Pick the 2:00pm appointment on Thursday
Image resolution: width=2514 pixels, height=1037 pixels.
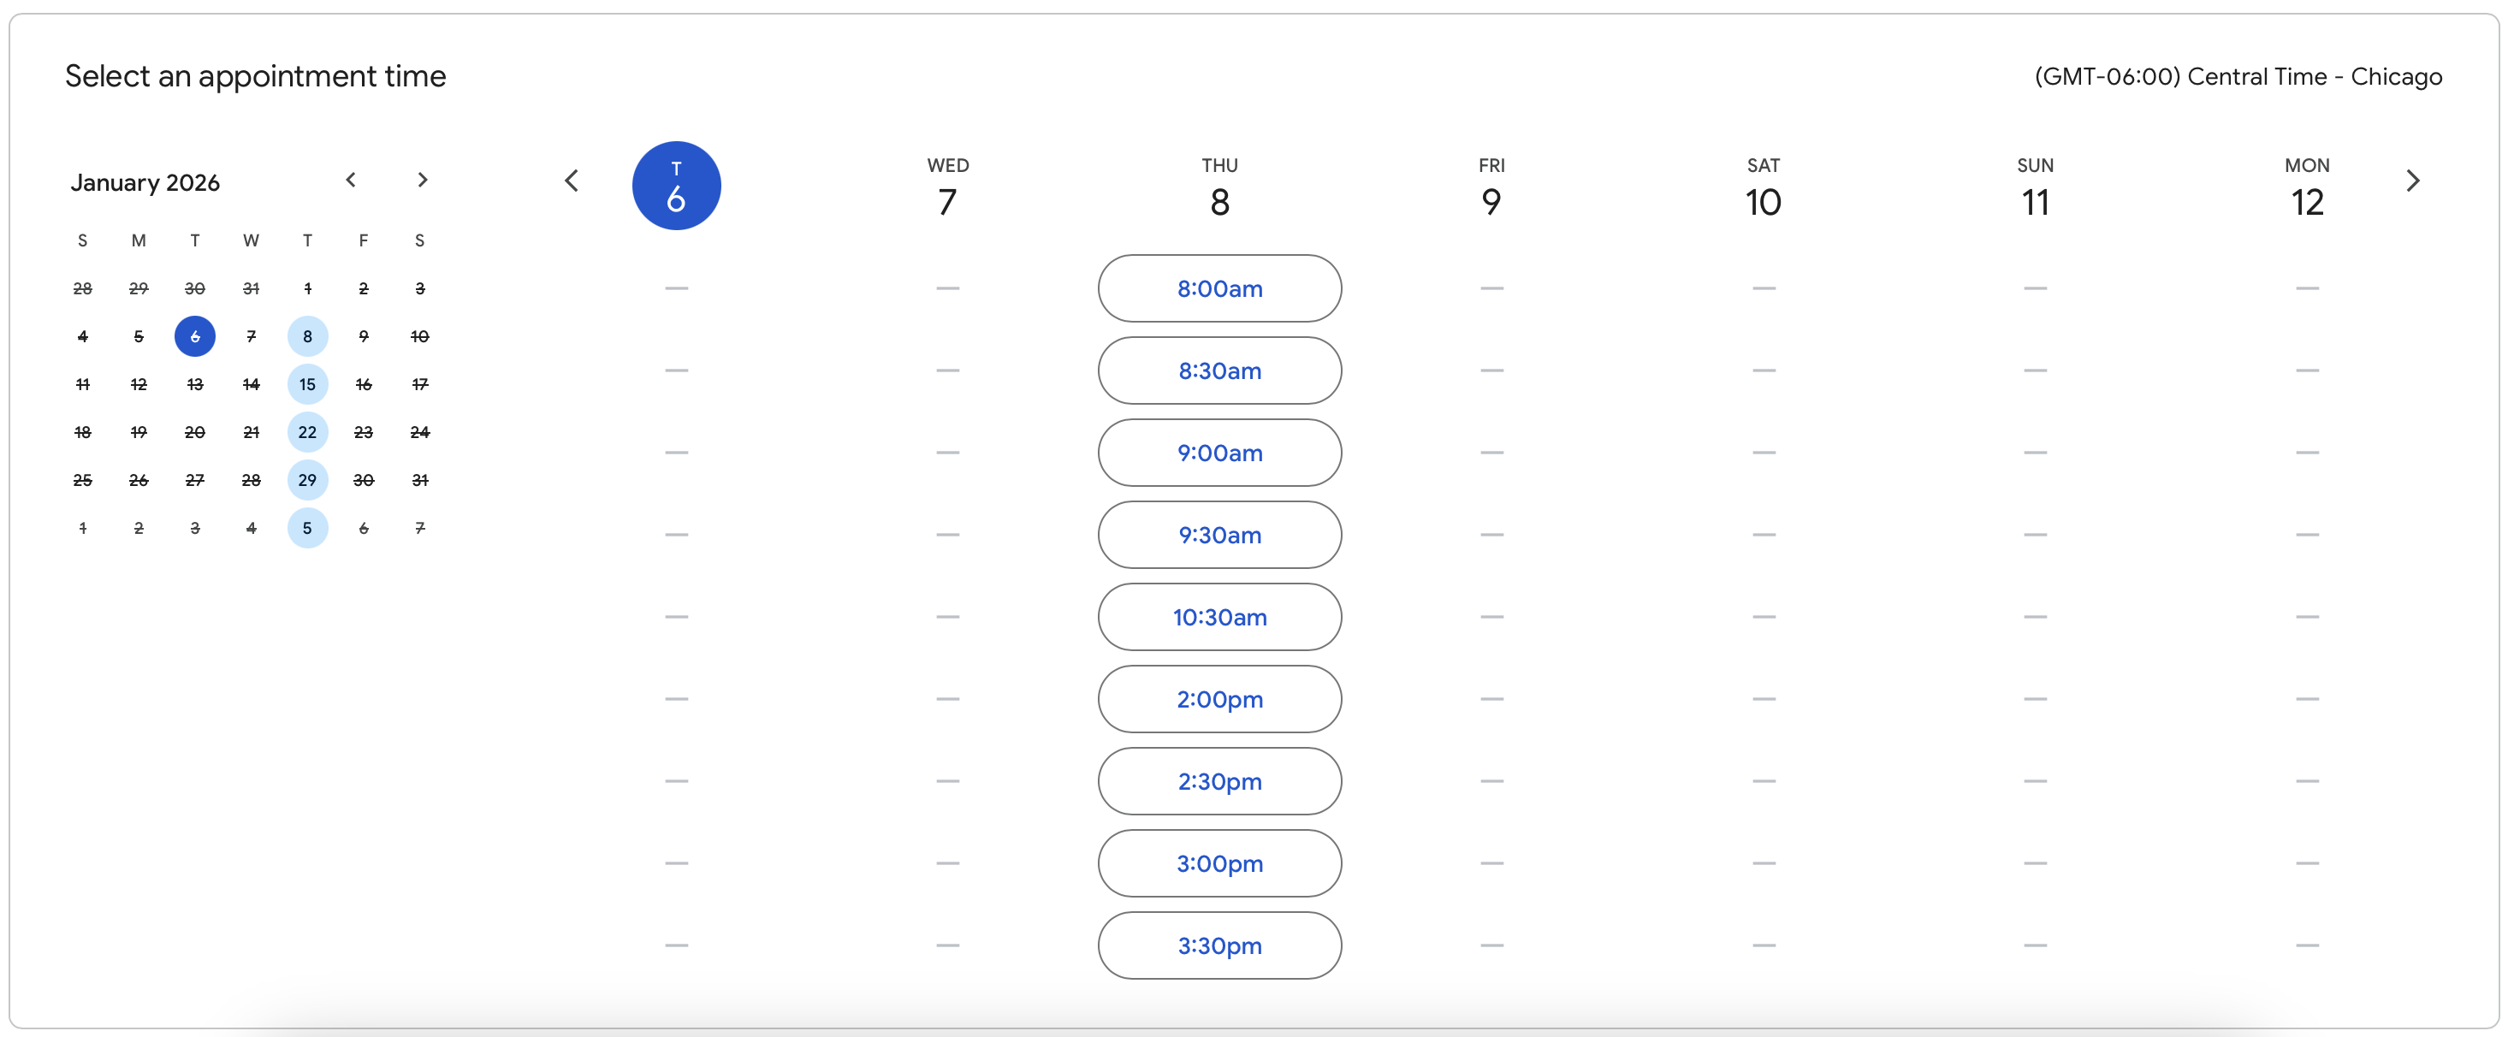pos(1219,698)
